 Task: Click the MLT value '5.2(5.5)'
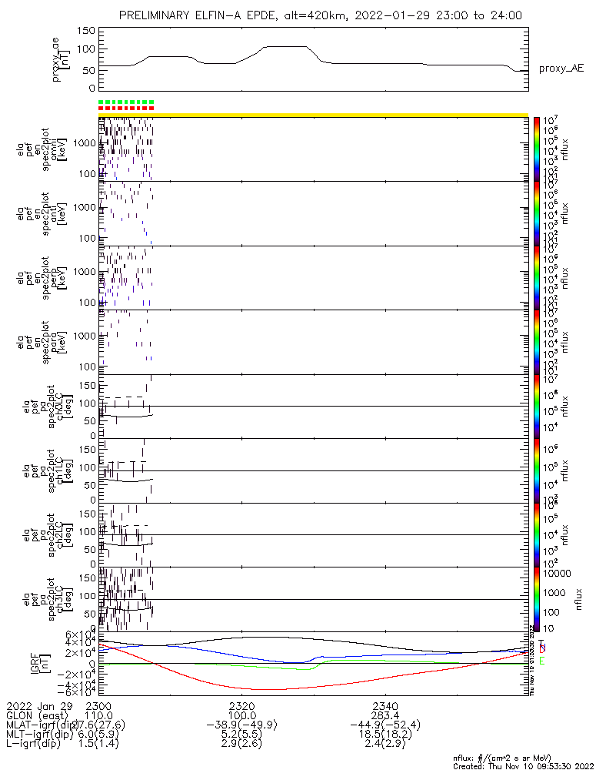pos(242,734)
